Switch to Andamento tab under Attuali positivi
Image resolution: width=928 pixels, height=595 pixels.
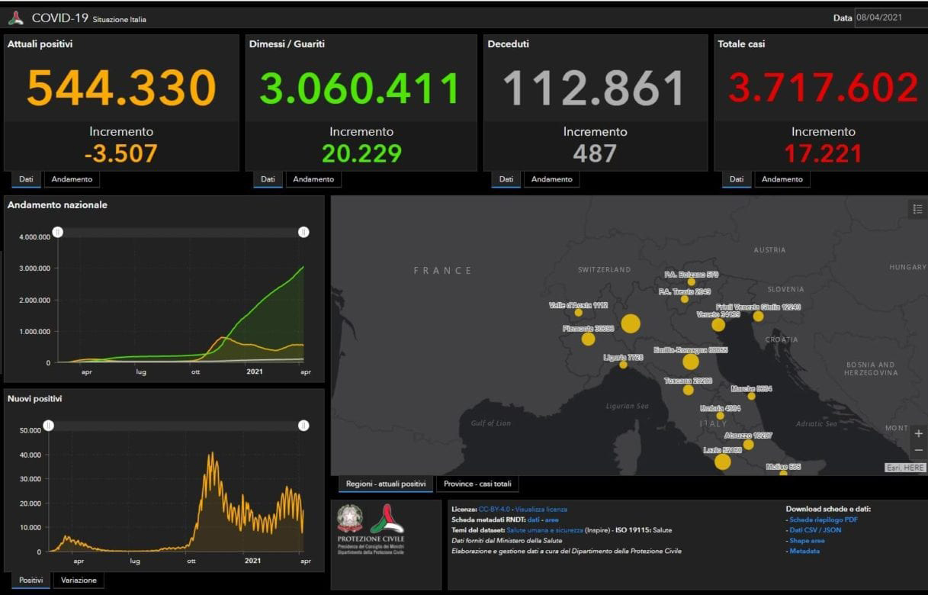[72, 179]
